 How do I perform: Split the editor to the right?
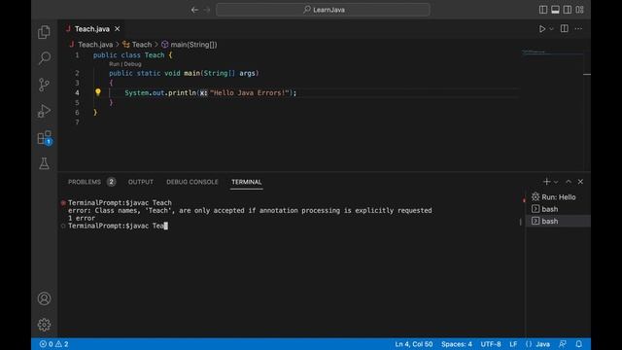click(564, 28)
